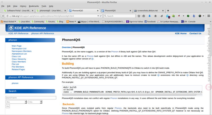Image resolution: width=212 pixels, height=115 pixels.
Task: Expand the News bookmarks feed
Action: point(71,22)
